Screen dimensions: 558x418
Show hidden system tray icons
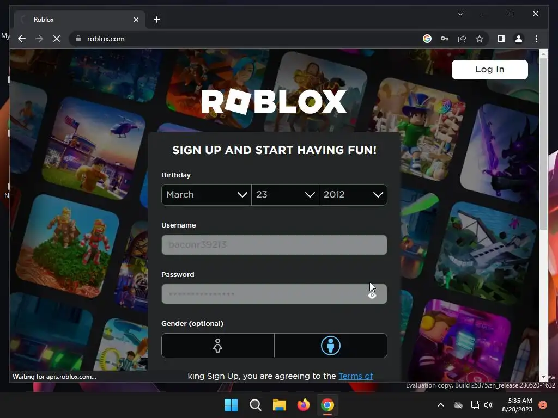(x=440, y=405)
